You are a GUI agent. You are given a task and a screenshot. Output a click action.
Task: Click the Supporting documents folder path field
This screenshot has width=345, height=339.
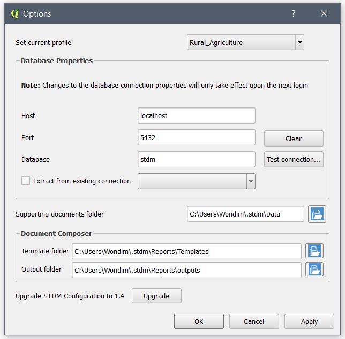tap(245, 214)
